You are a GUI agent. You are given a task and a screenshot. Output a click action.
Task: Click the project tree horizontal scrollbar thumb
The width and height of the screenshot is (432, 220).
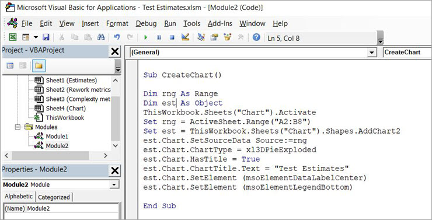[50, 156]
